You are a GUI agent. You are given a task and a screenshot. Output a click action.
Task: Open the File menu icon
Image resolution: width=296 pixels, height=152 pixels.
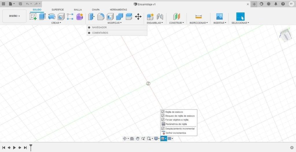click(12, 4)
